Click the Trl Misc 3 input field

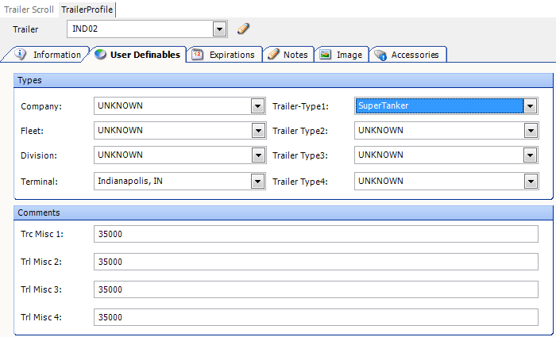tap(316, 289)
